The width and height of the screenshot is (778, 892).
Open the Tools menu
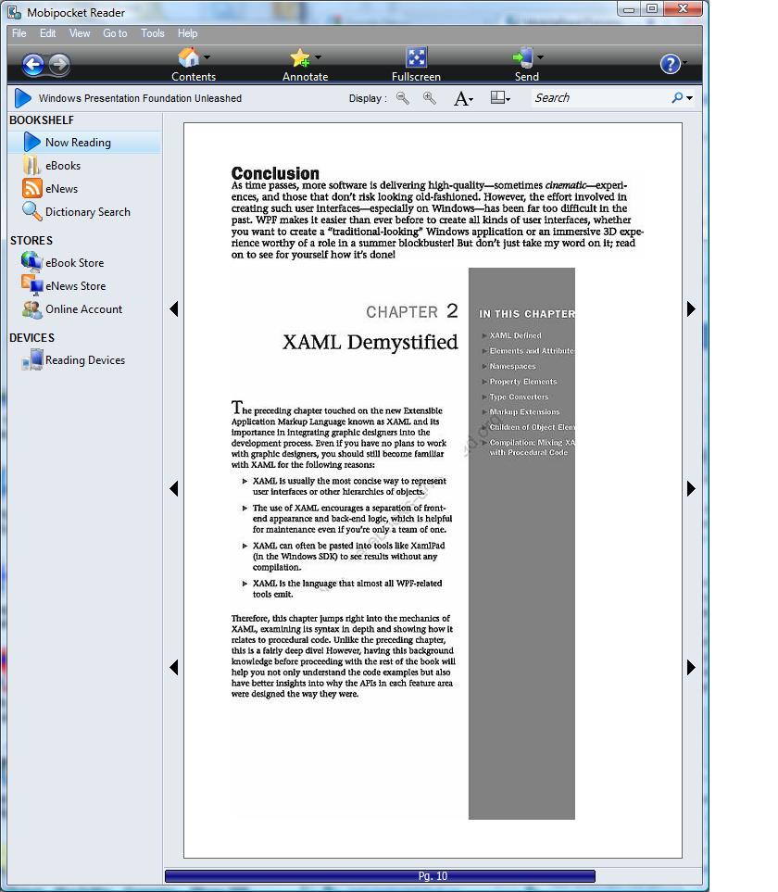pos(153,33)
